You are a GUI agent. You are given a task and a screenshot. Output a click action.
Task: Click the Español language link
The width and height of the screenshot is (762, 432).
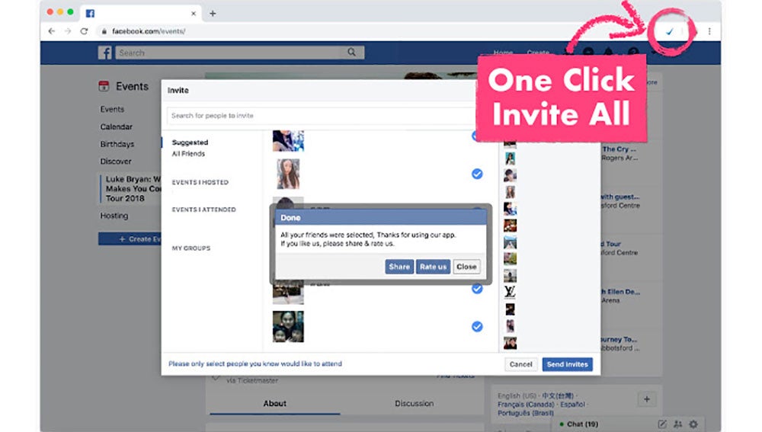[572, 405]
